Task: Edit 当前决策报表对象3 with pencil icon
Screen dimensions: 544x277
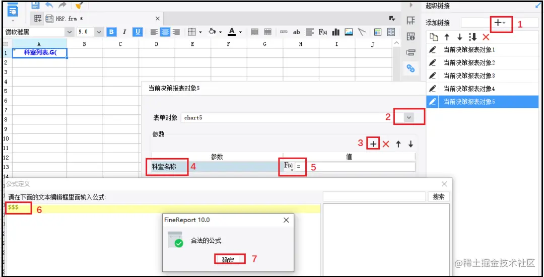Action: [432, 76]
